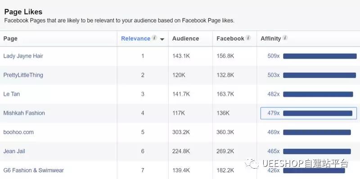The width and height of the screenshot is (360, 179).
Task: Click the Facebook column header
Action: coord(230,39)
